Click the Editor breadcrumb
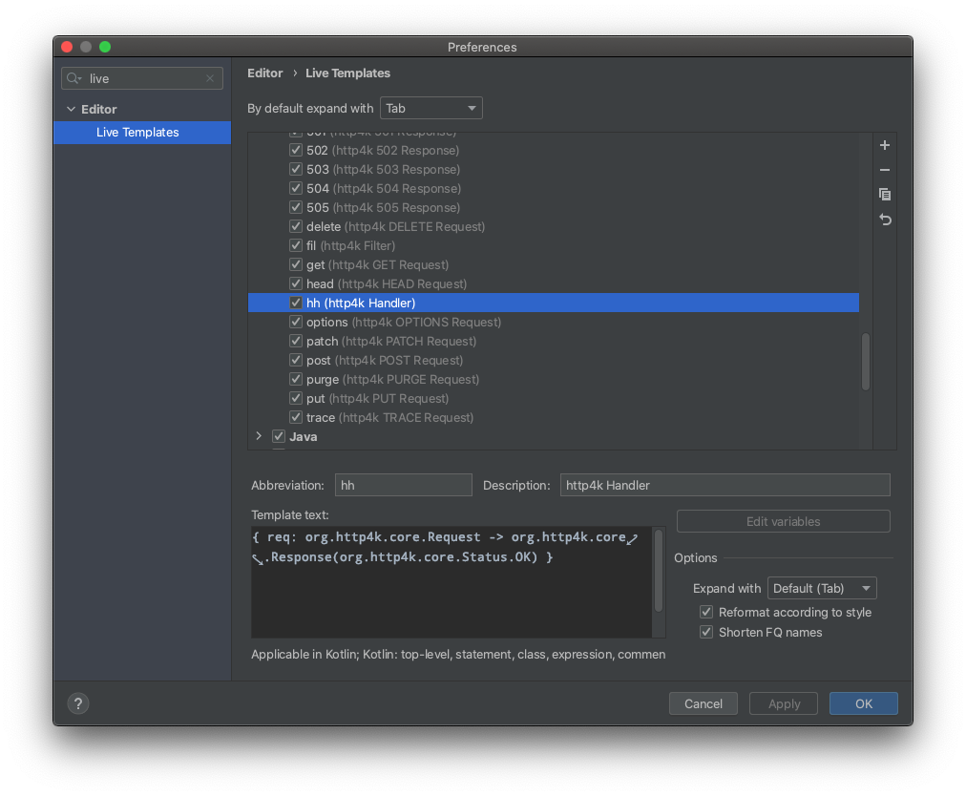 pyautogui.click(x=264, y=73)
